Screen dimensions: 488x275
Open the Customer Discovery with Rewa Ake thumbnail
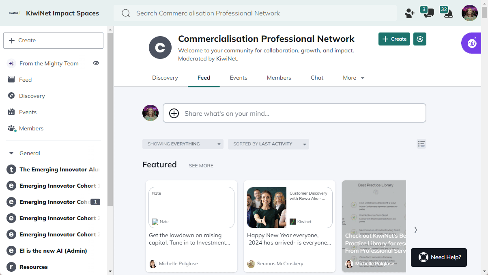pos(267,208)
